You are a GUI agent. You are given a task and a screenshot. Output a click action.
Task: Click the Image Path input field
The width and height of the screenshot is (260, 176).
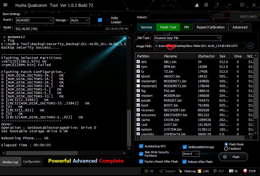(200, 46)
